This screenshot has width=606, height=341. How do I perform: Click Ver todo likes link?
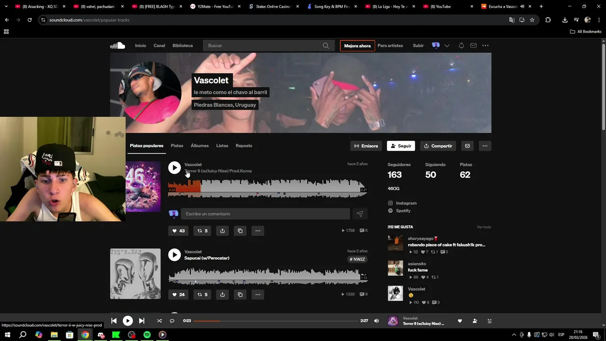(484, 227)
